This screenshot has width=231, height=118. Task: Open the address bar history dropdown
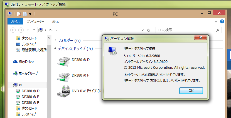(142, 30)
